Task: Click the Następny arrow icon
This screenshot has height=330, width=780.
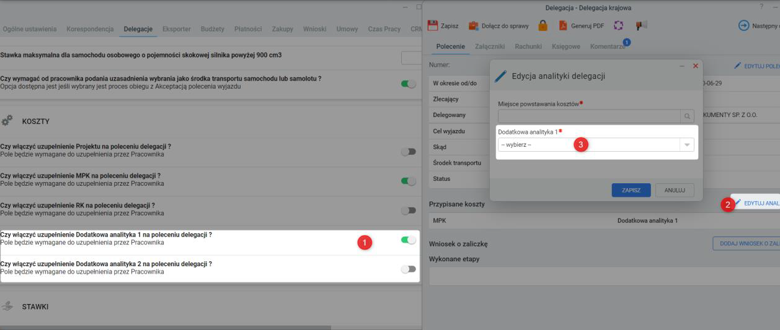Action: (x=743, y=25)
